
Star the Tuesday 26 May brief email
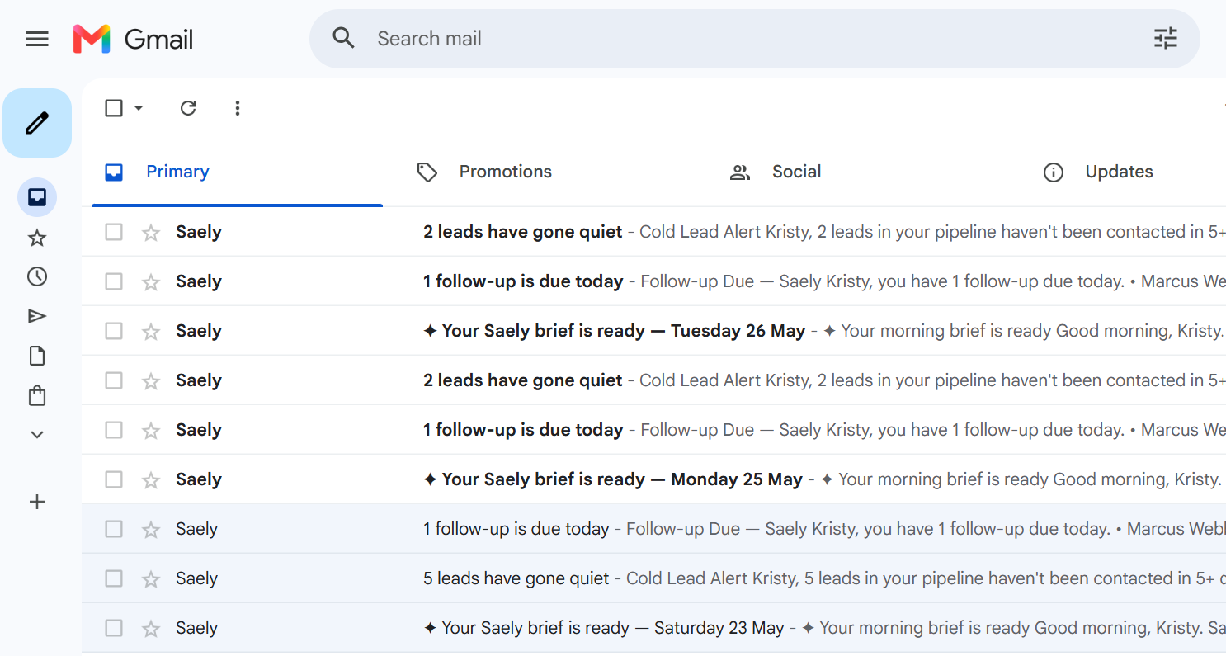151,331
